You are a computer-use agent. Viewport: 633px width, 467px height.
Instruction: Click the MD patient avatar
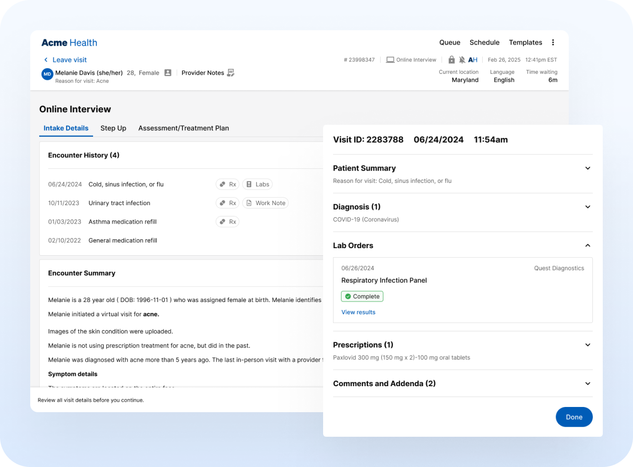point(47,74)
